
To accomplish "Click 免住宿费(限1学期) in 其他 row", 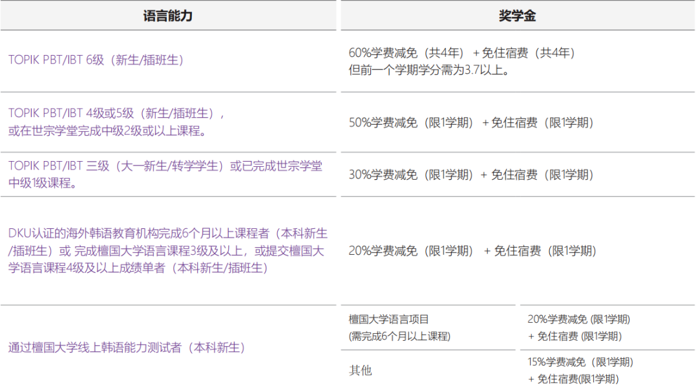I will (x=573, y=379).
